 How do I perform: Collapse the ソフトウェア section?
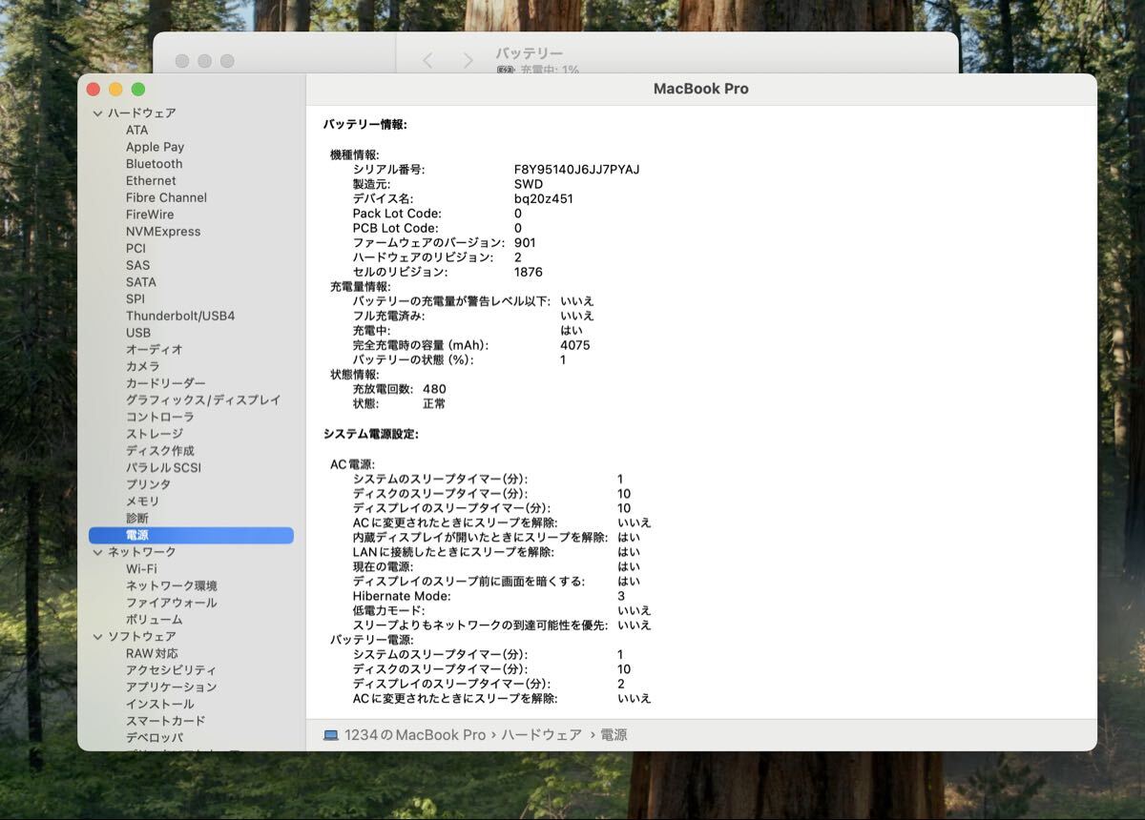97,636
